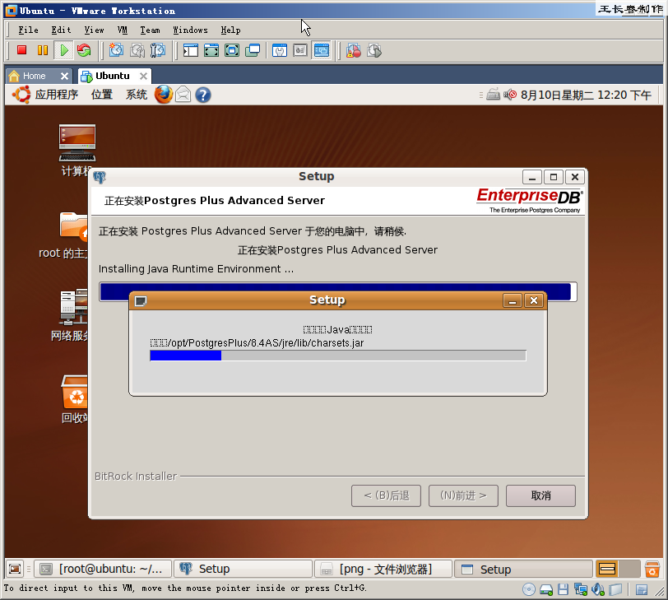
Task: Click the (B)后退 back button
Action: pos(386,495)
